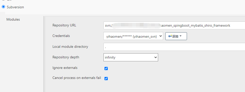Click the Local module directory label

click(x=70, y=47)
